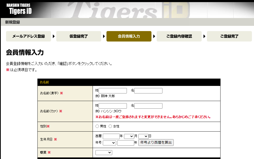Click the ※は必須項目です note

[x=21, y=70]
